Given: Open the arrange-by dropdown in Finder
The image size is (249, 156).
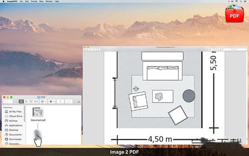Looking at the screenshot, I should click(43, 102).
